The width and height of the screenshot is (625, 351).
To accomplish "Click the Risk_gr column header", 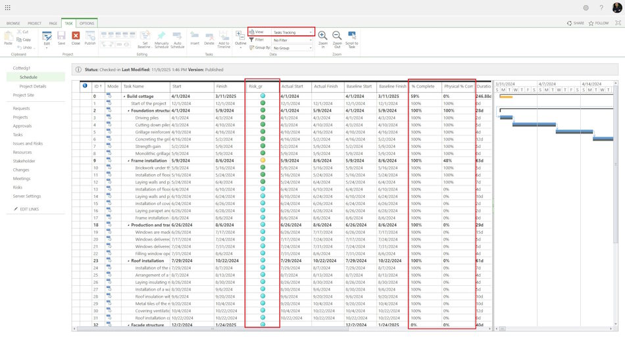I will [262, 87].
